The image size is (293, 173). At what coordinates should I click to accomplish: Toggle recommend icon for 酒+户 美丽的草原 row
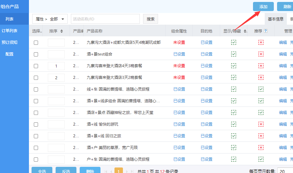coord(261,148)
